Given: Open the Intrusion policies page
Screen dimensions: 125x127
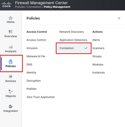Looking at the screenshot, I should point(32,48).
